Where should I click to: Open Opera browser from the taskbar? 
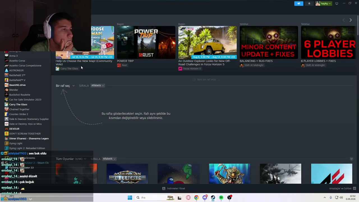coord(188,198)
